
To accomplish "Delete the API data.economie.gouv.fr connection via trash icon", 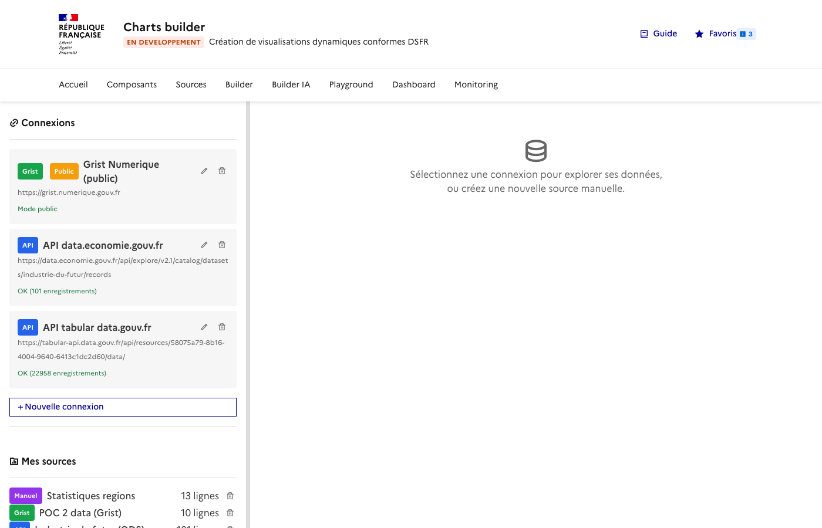I will (222, 245).
